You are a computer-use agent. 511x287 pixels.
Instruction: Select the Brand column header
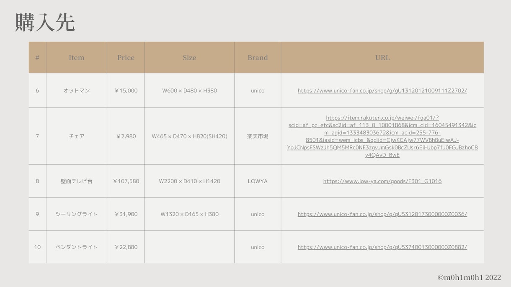coord(258,58)
